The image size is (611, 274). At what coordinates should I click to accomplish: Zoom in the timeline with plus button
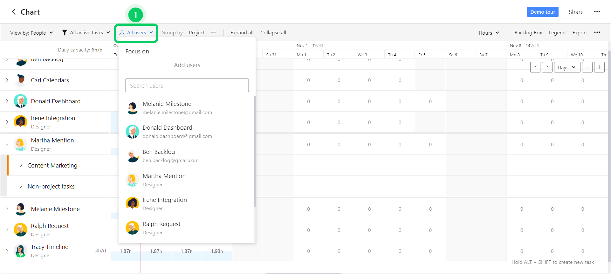point(599,67)
